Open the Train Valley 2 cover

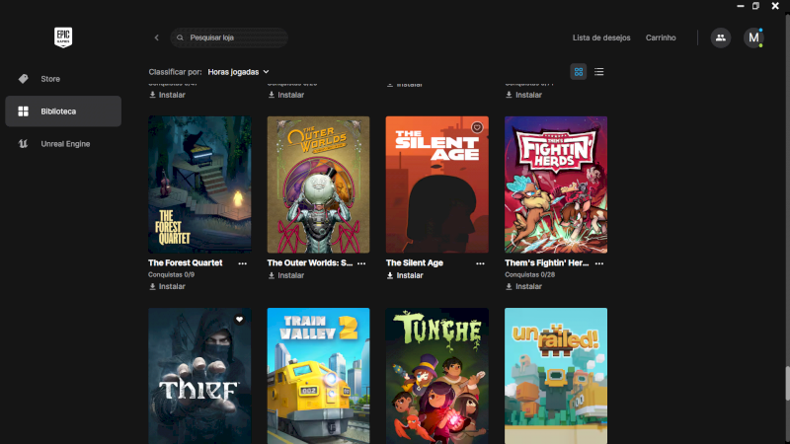click(x=318, y=376)
